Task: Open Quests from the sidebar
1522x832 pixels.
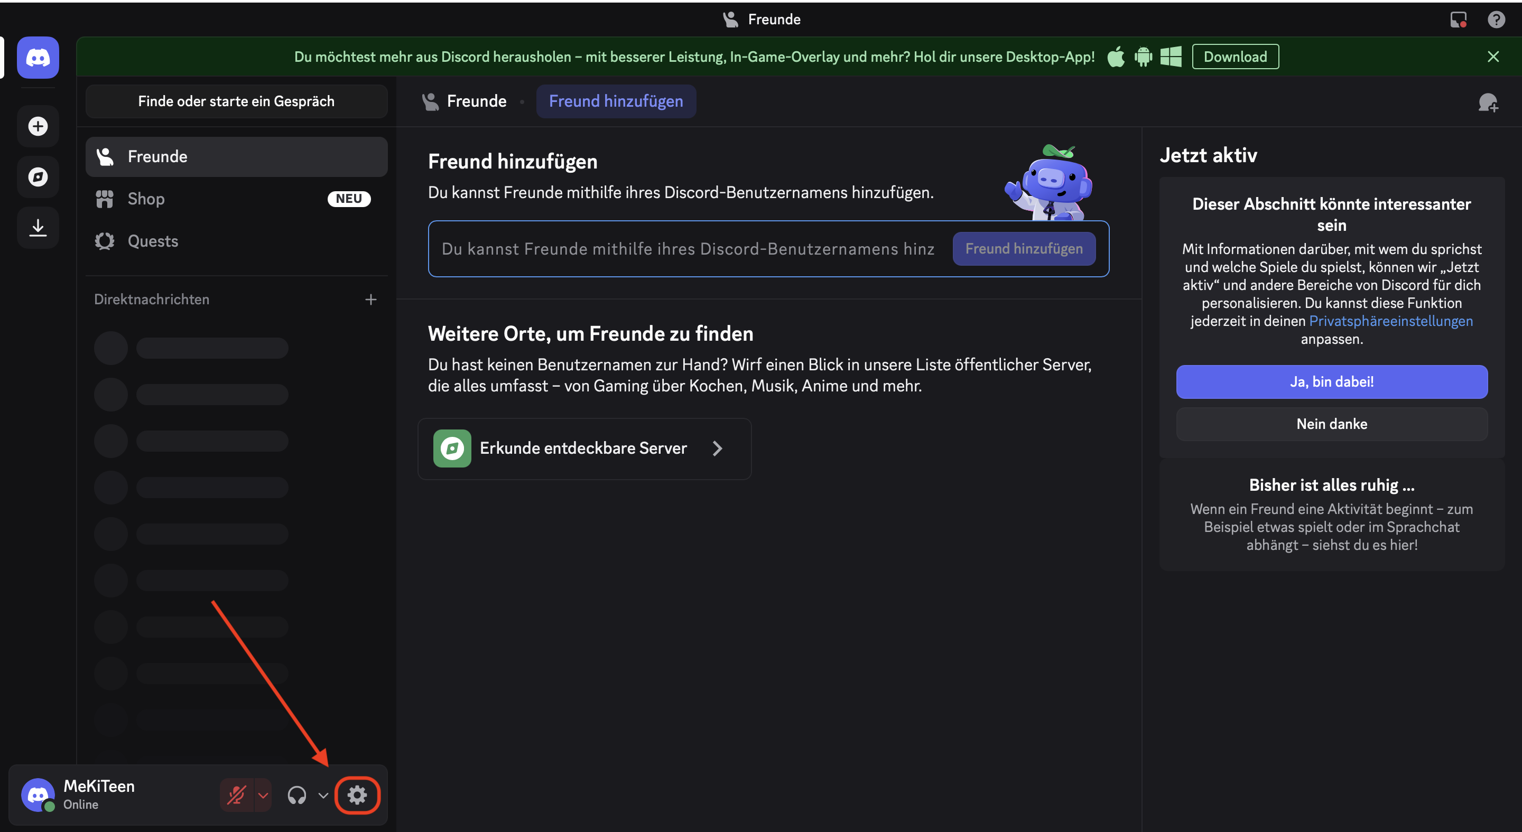Action: pos(152,241)
